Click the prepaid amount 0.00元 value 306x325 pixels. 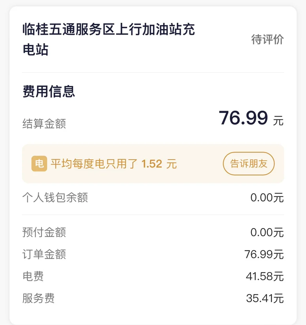[267, 232]
